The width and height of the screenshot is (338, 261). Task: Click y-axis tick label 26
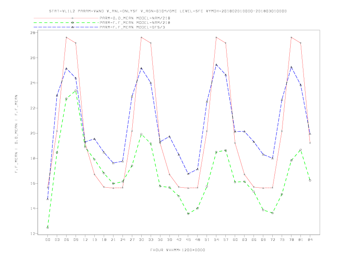33,58
